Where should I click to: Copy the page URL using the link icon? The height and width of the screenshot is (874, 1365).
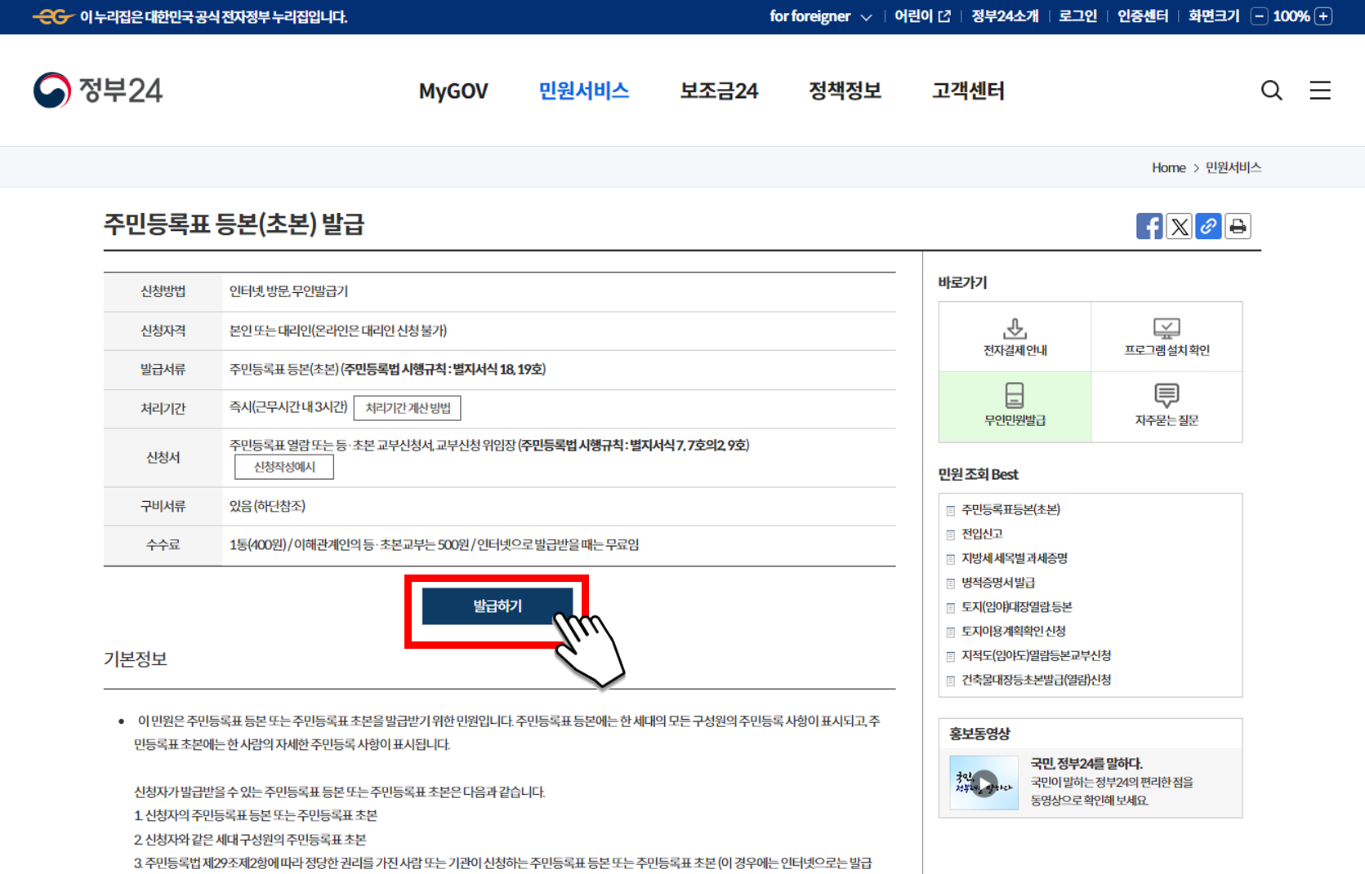[x=1208, y=226]
